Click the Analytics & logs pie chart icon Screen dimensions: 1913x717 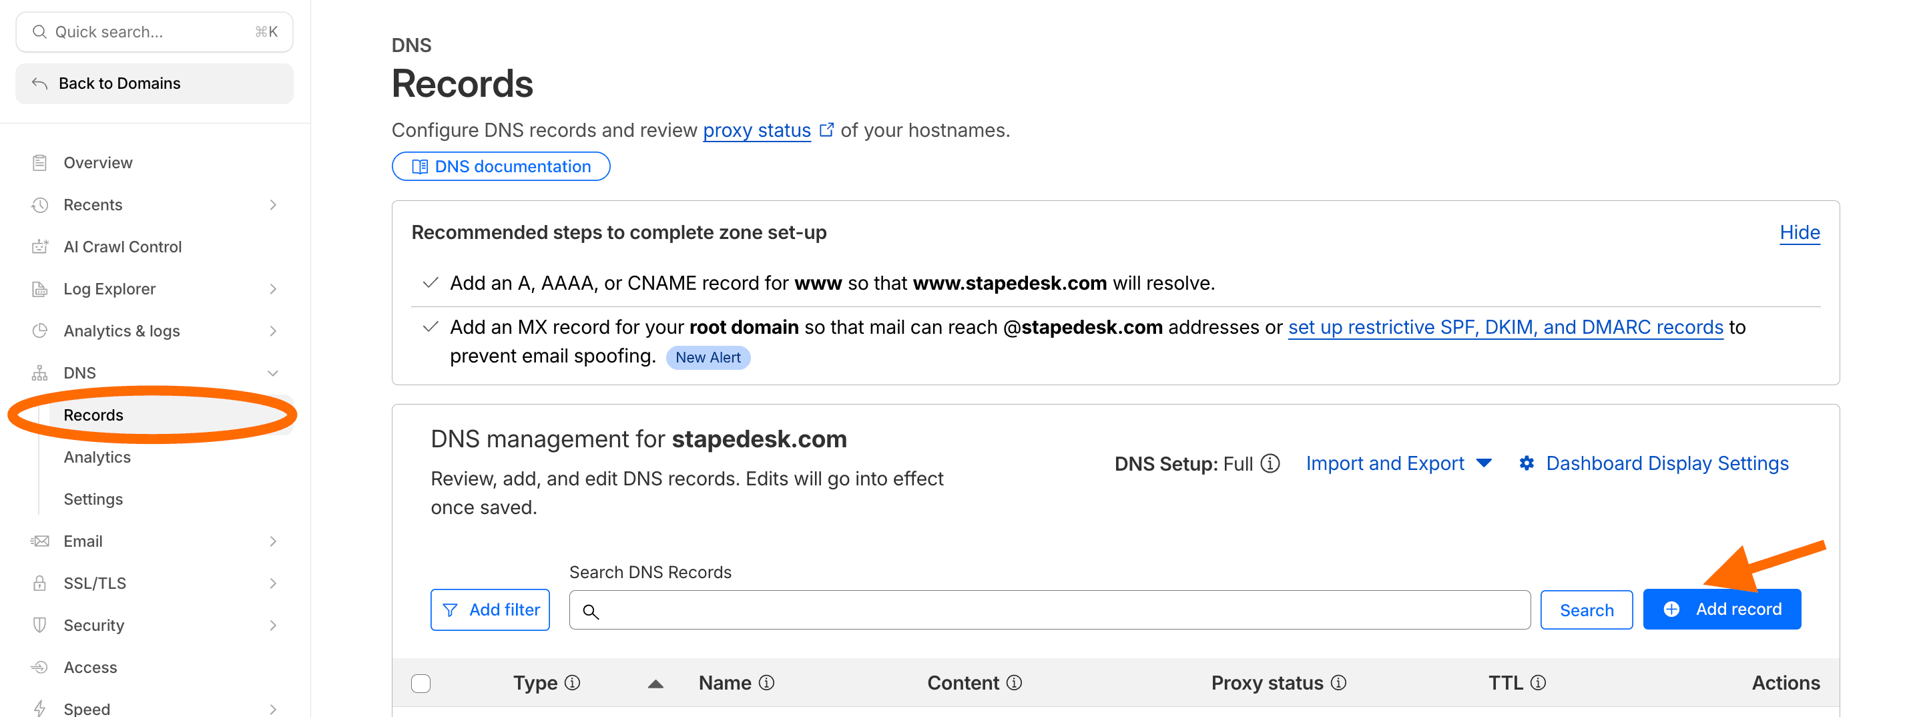tap(41, 330)
